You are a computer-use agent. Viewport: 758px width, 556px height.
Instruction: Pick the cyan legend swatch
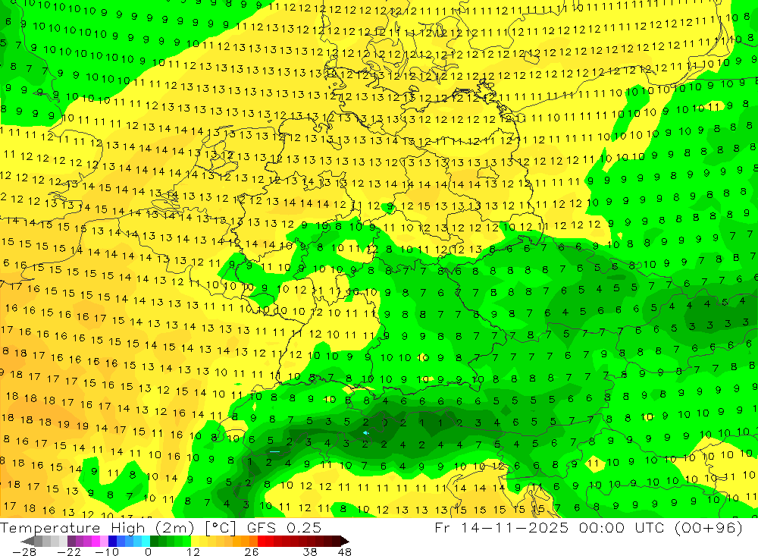(146, 541)
